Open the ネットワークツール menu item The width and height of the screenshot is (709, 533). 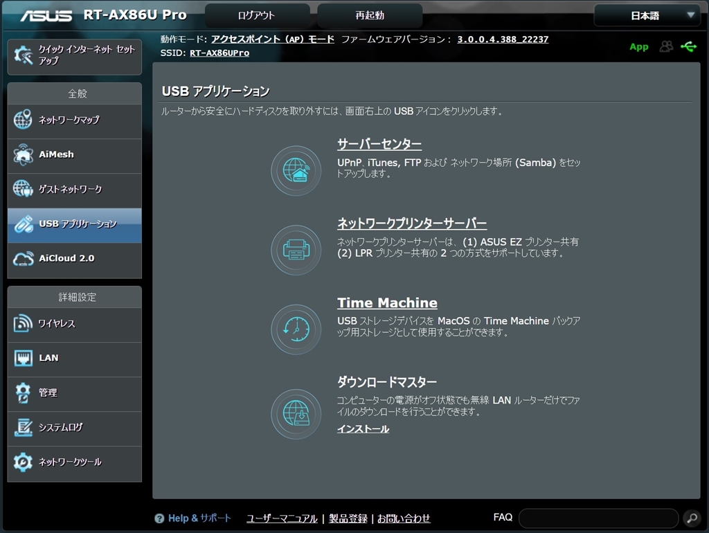(75, 462)
